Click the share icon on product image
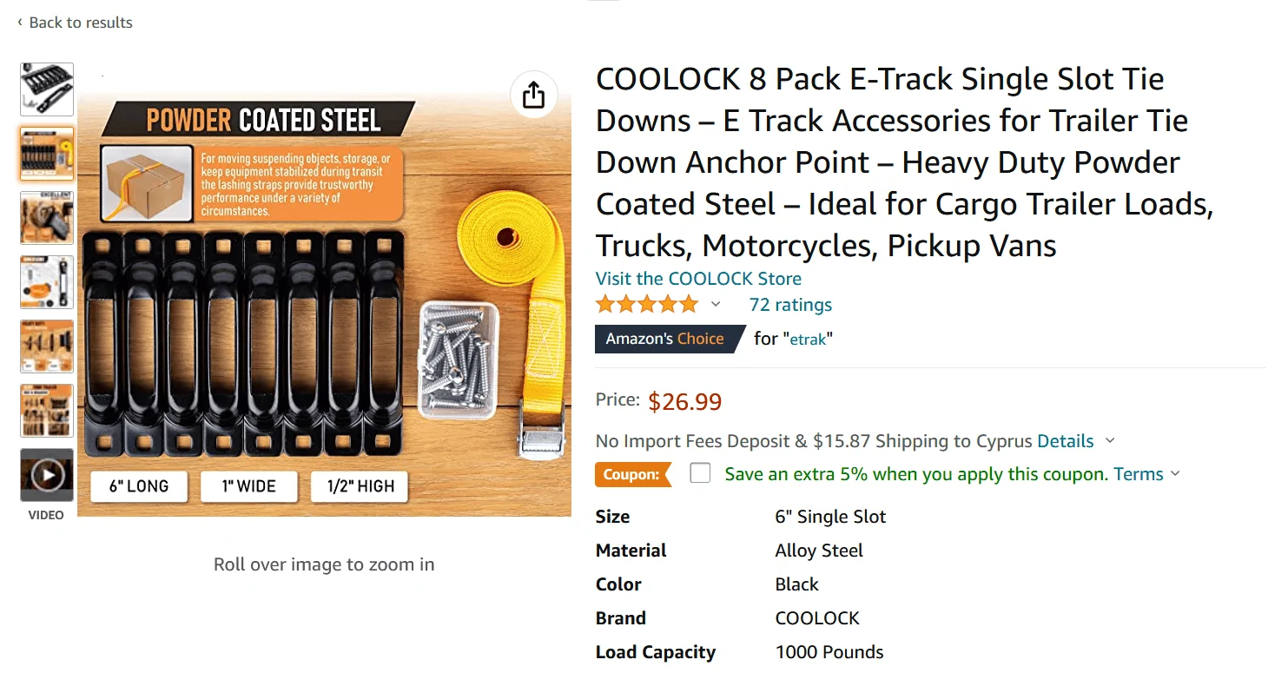This screenshot has width=1268, height=673. (x=533, y=95)
